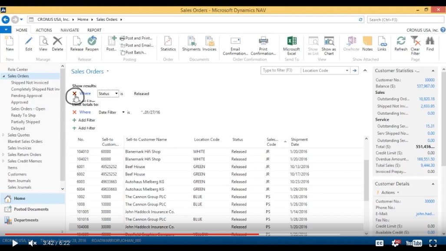Open the Edit pencil tool
446x251 pixels.
coord(28,43)
